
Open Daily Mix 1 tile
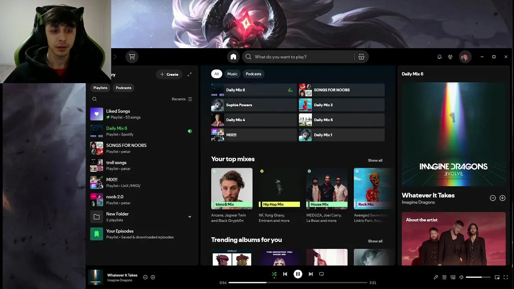click(x=342, y=135)
